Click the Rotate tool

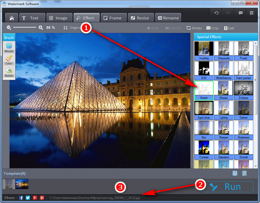[x=194, y=28]
